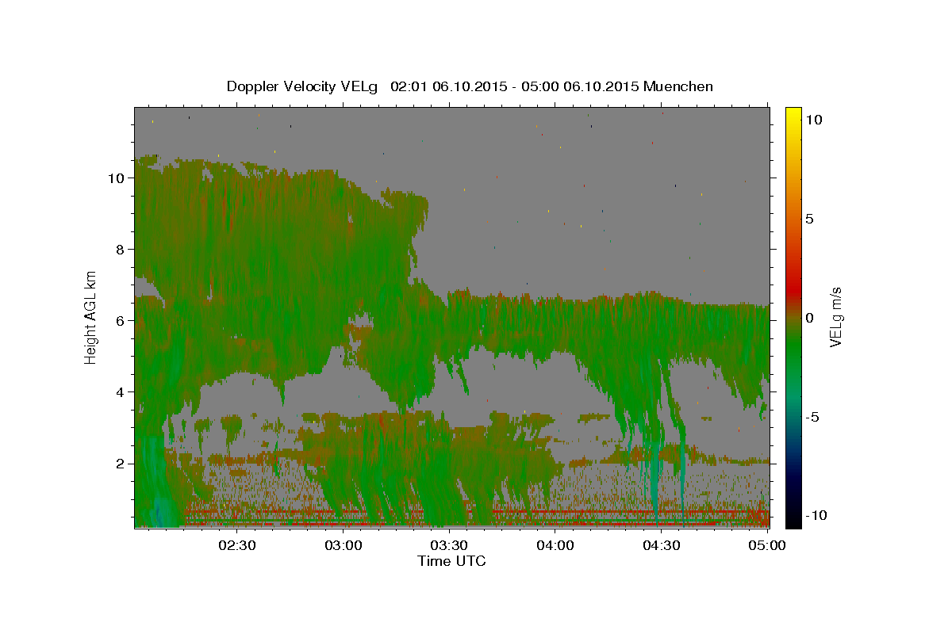This screenshot has height=634, width=952.
Task: Click the 'Time UTC' axis label
Action: coord(451,561)
